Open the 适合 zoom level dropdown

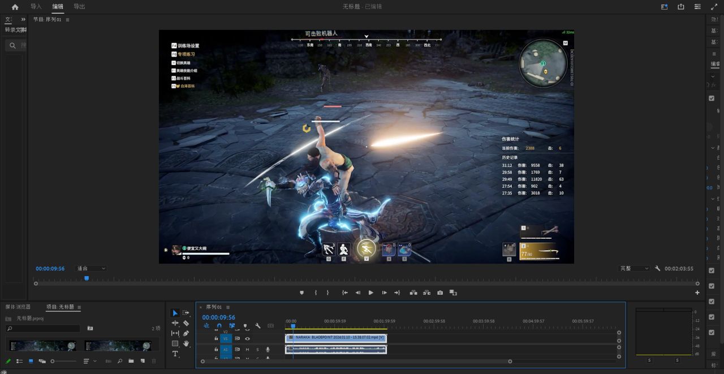pos(91,268)
